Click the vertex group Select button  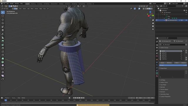(177, 63)
